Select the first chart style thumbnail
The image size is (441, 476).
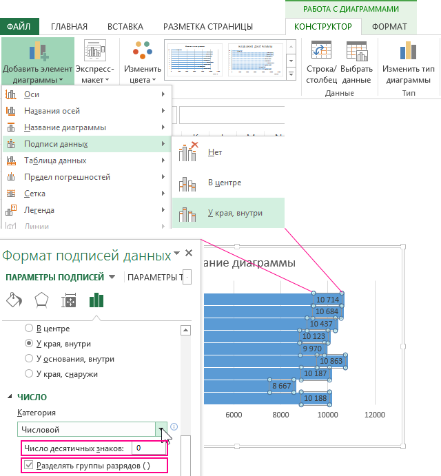coord(194,61)
